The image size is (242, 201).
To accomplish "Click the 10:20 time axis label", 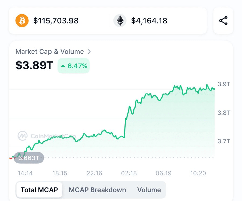I will point(198,173).
